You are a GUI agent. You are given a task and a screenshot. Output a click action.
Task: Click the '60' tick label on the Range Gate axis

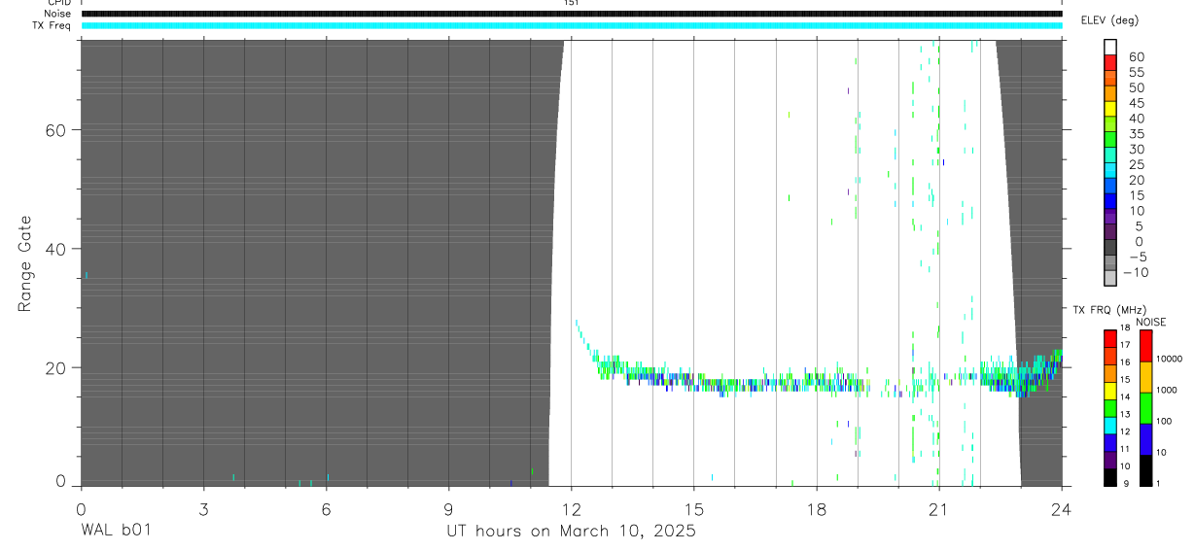pyautogui.click(x=54, y=129)
